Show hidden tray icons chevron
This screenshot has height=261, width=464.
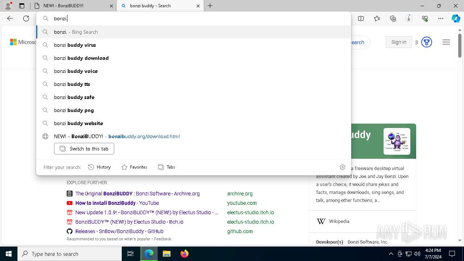(391, 254)
